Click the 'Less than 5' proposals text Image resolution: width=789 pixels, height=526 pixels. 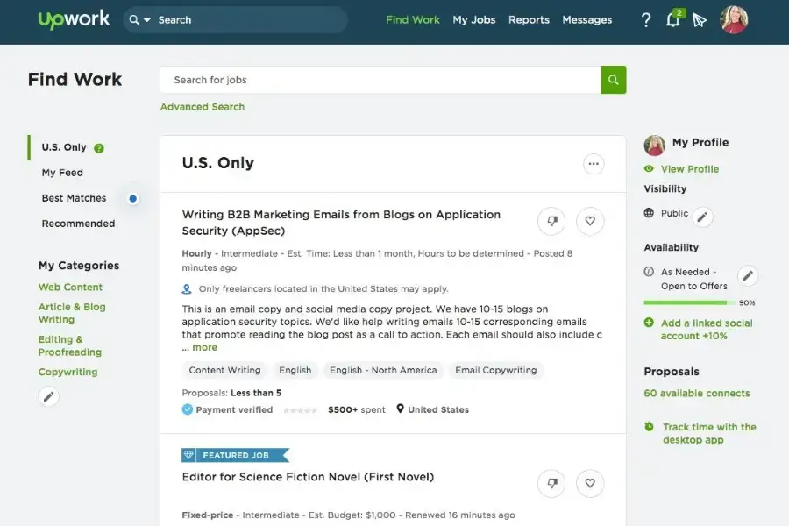coord(256,393)
